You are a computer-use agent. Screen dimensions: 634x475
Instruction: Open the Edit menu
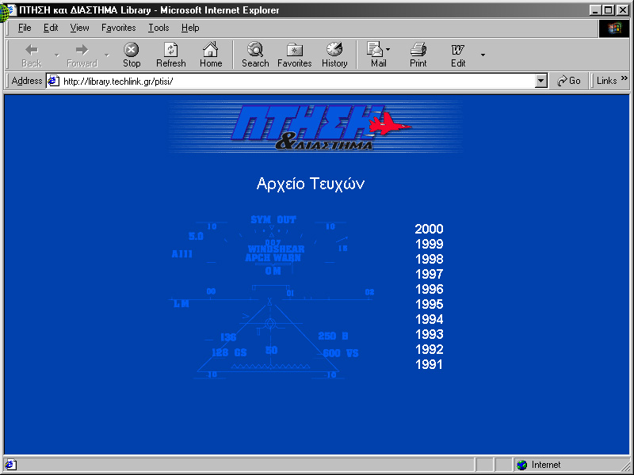tap(51, 28)
